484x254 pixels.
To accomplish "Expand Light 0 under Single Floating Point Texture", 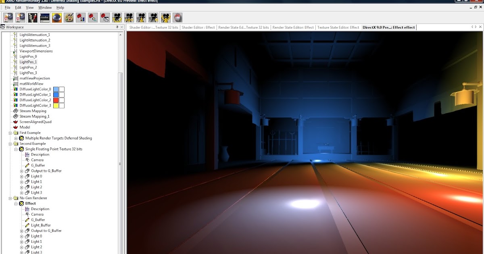I will point(21,176).
